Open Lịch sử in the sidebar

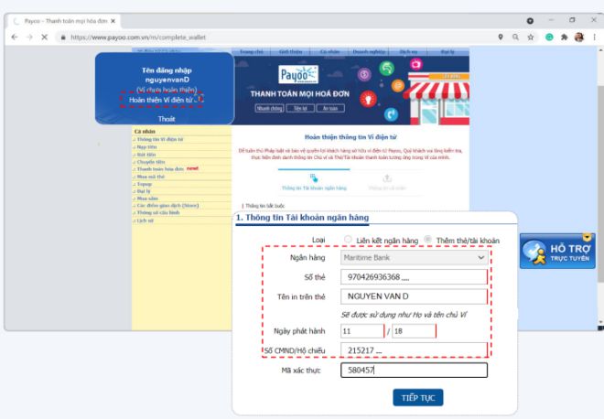click(x=146, y=220)
